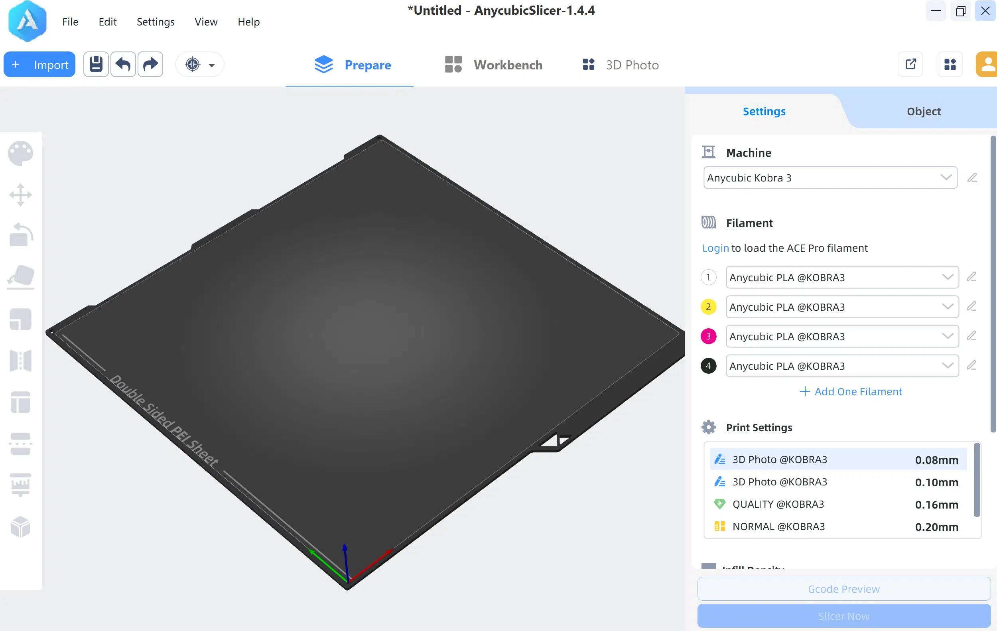Edit filament 4 preset with pencil
This screenshot has width=997, height=631.
click(971, 365)
